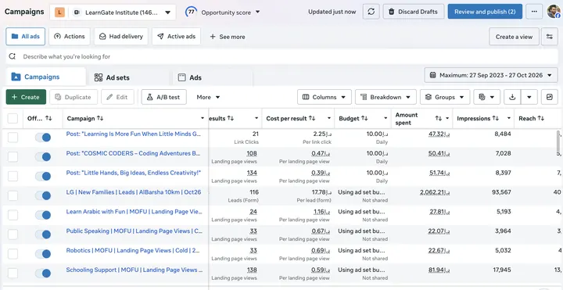This screenshot has height=290, width=563.
Task: Open the user profile avatar
Action: click(554, 12)
